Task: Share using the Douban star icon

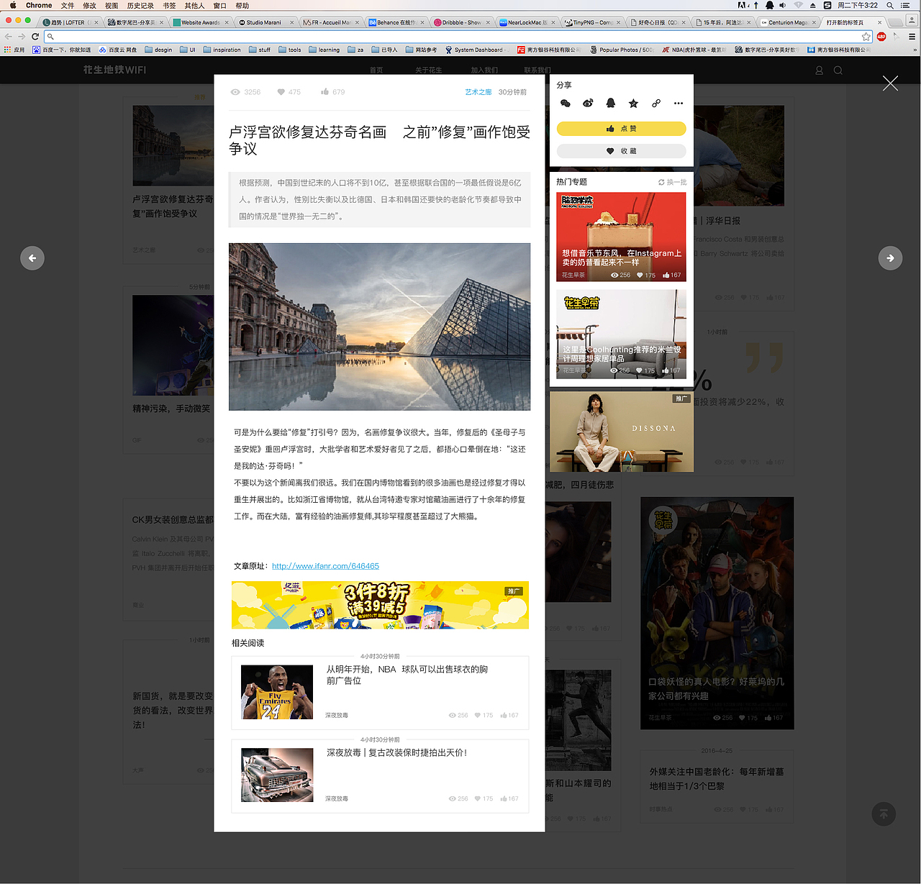Action: coord(633,103)
